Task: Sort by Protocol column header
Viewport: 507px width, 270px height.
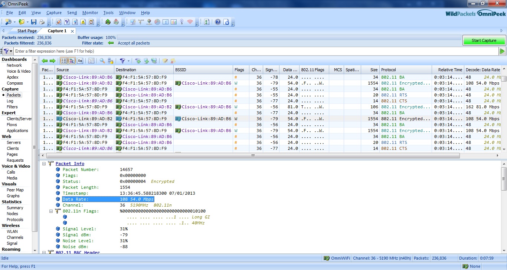Action: (406, 70)
